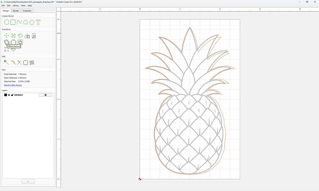Open the File menu
Viewport: 319px width, 191px height.
[3, 6]
